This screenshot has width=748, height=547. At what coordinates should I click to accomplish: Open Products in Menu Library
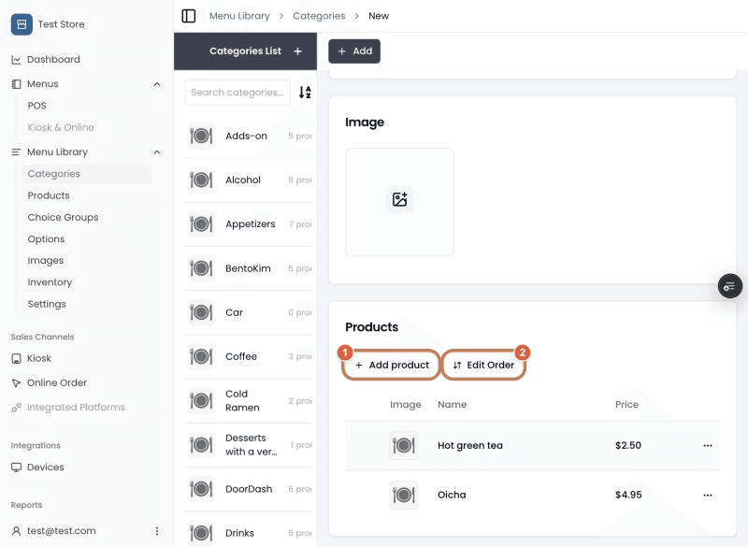click(49, 195)
